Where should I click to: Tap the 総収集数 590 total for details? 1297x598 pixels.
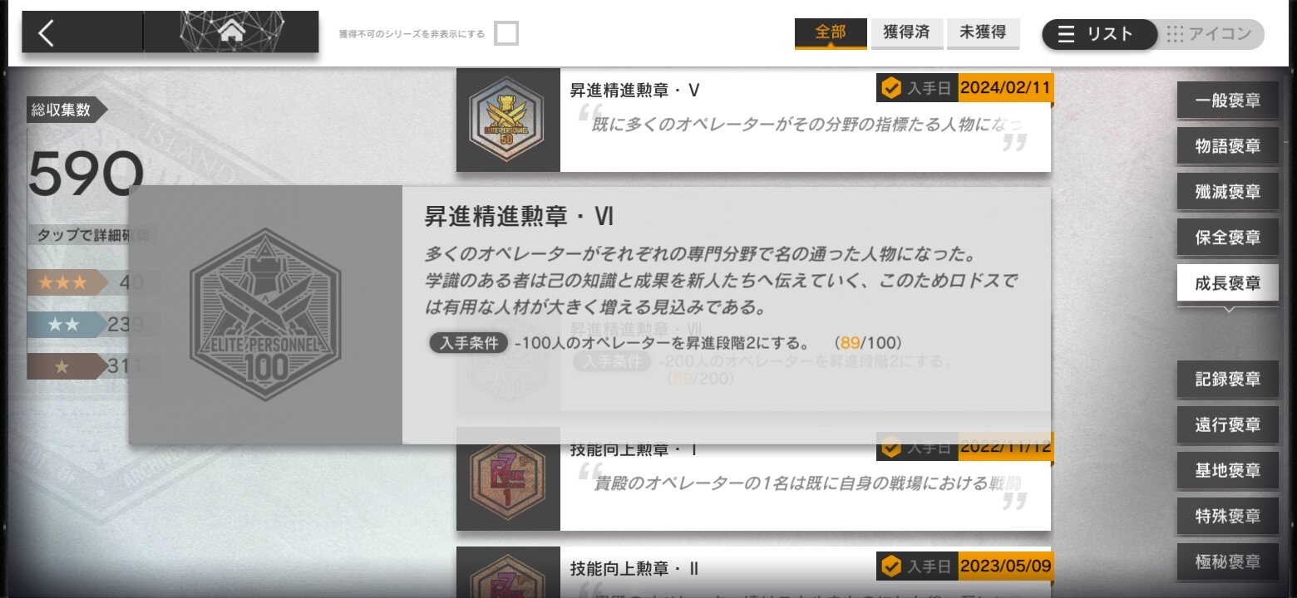click(x=86, y=174)
